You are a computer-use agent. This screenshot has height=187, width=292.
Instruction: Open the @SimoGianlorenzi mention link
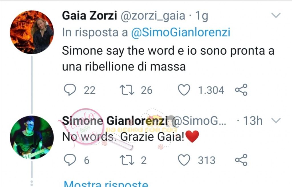[x=181, y=32]
